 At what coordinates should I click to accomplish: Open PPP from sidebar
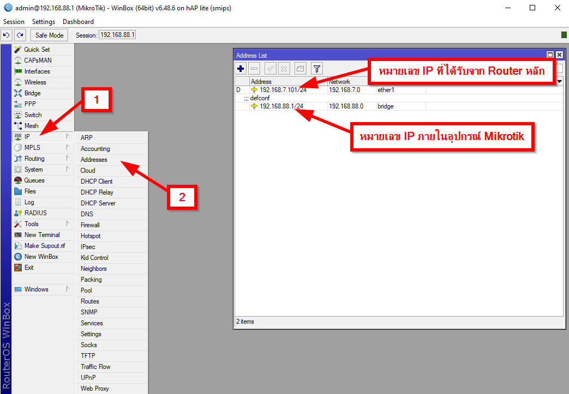click(x=43, y=104)
